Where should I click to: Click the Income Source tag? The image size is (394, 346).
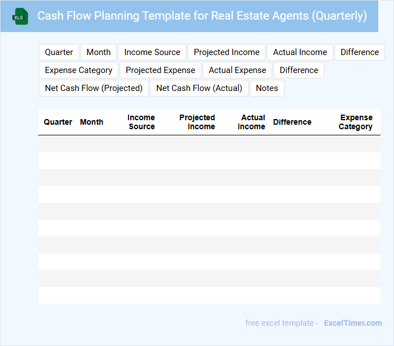(152, 52)
